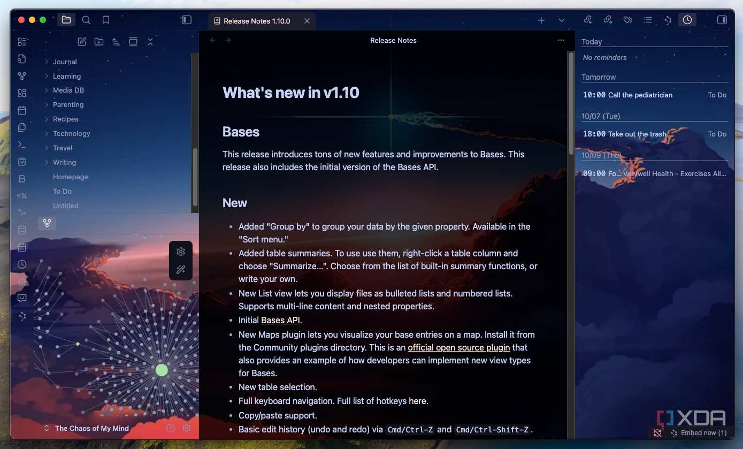Create a new folder in file explorer

[99, 41]
